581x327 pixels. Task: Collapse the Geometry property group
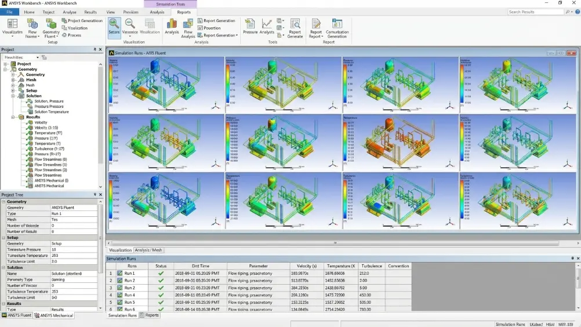pos(3,202)
